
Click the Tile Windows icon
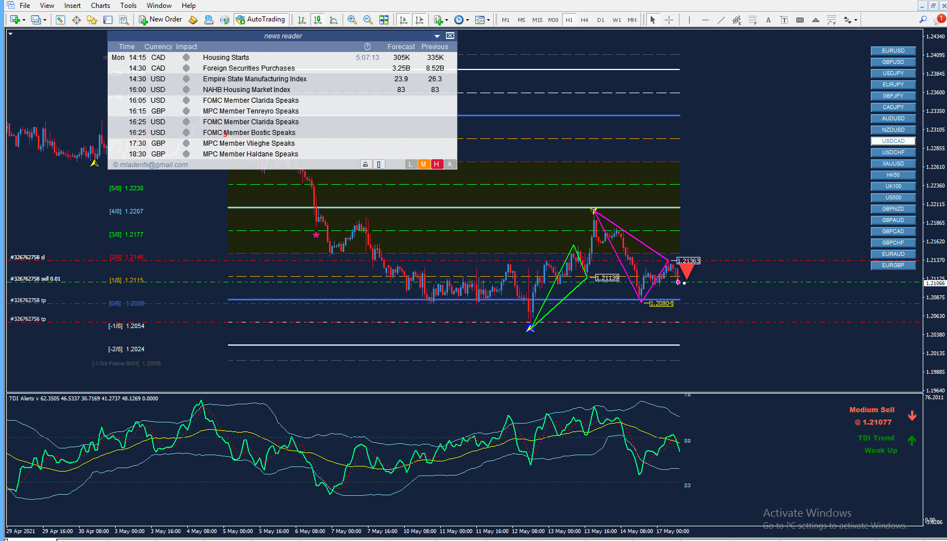pos(384,20)
